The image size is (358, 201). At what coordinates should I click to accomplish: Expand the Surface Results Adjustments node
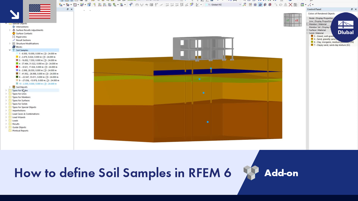tap(9, 30)
